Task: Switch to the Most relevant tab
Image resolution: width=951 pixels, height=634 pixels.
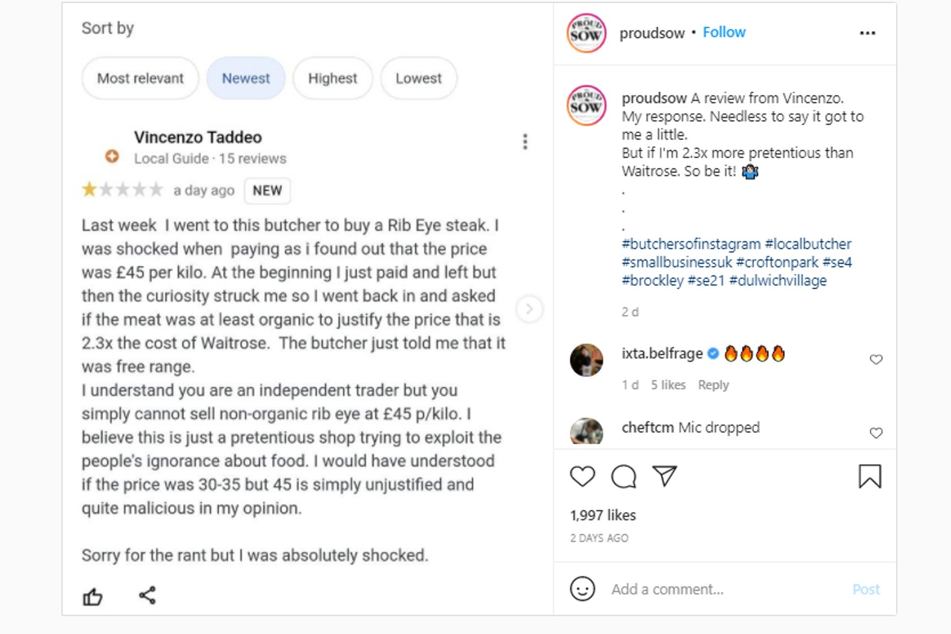Action: click(140, 78)
